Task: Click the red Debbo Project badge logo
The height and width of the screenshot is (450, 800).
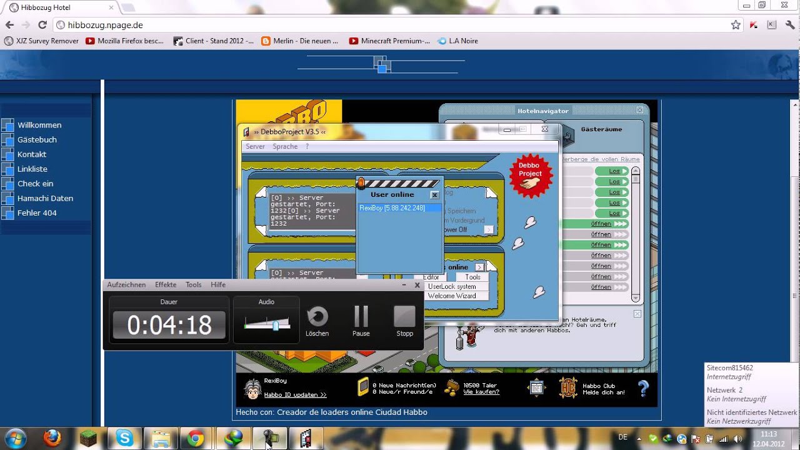Action: tap(531, 176)
